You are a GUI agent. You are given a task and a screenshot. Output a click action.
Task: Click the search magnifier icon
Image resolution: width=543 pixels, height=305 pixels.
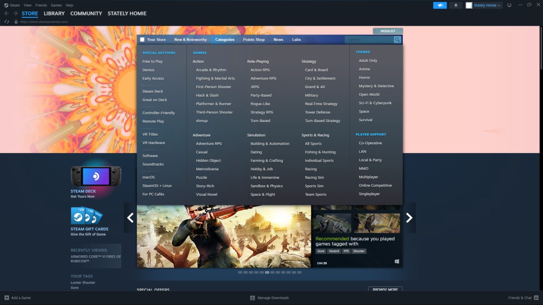(397, 40)
